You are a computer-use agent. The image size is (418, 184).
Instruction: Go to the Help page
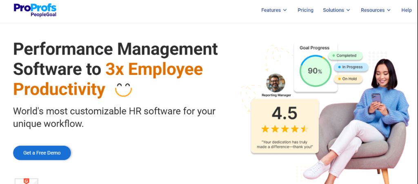(x=406, y=10)
